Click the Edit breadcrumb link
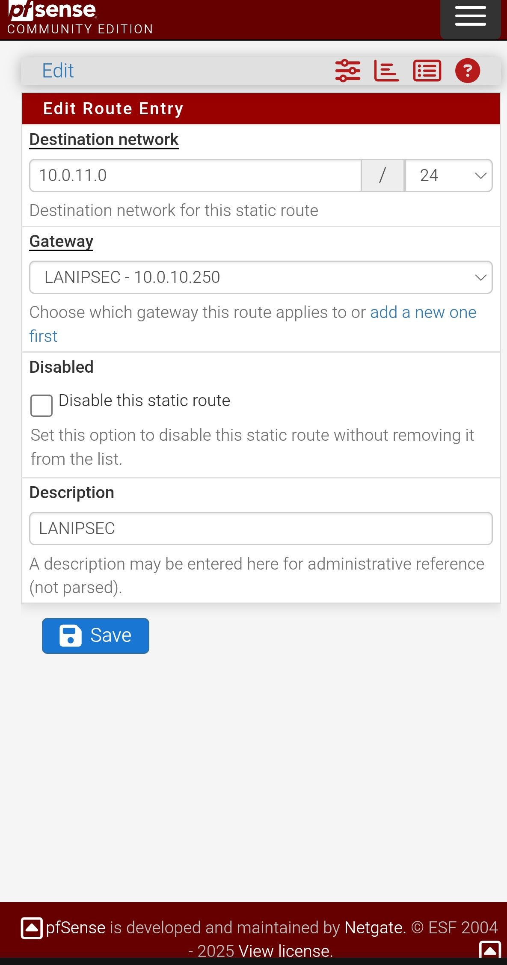Screen dimensions: 507x965 [58, 71]
